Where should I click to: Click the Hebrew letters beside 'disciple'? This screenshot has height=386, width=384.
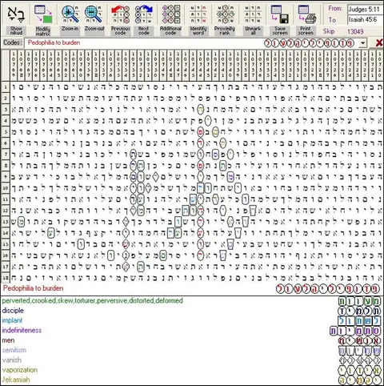[x=359, y=311]
